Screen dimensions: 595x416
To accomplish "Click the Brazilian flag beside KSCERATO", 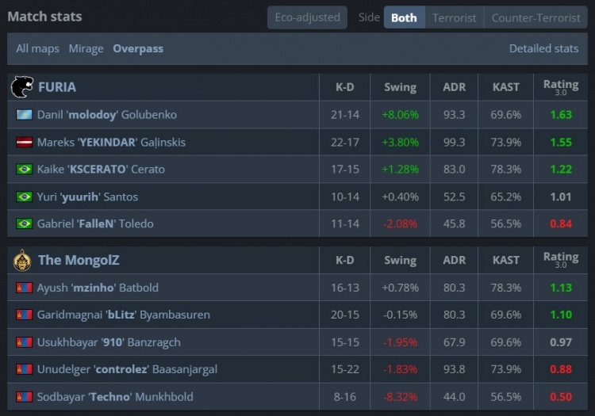I will click(x=24, y=169).
